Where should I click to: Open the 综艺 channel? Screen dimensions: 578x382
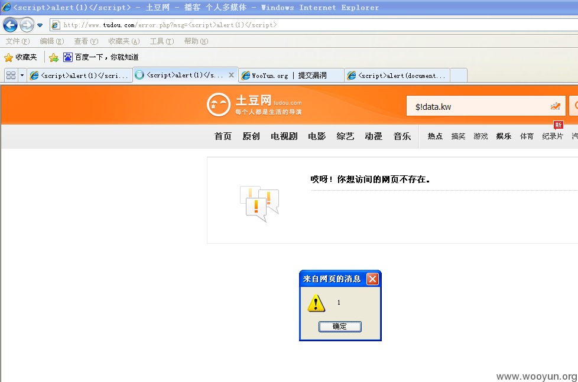coord(345,136)
